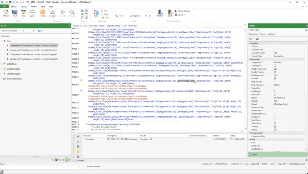
Task: Toggle the Enabled property checkbox
Action: 275,78
